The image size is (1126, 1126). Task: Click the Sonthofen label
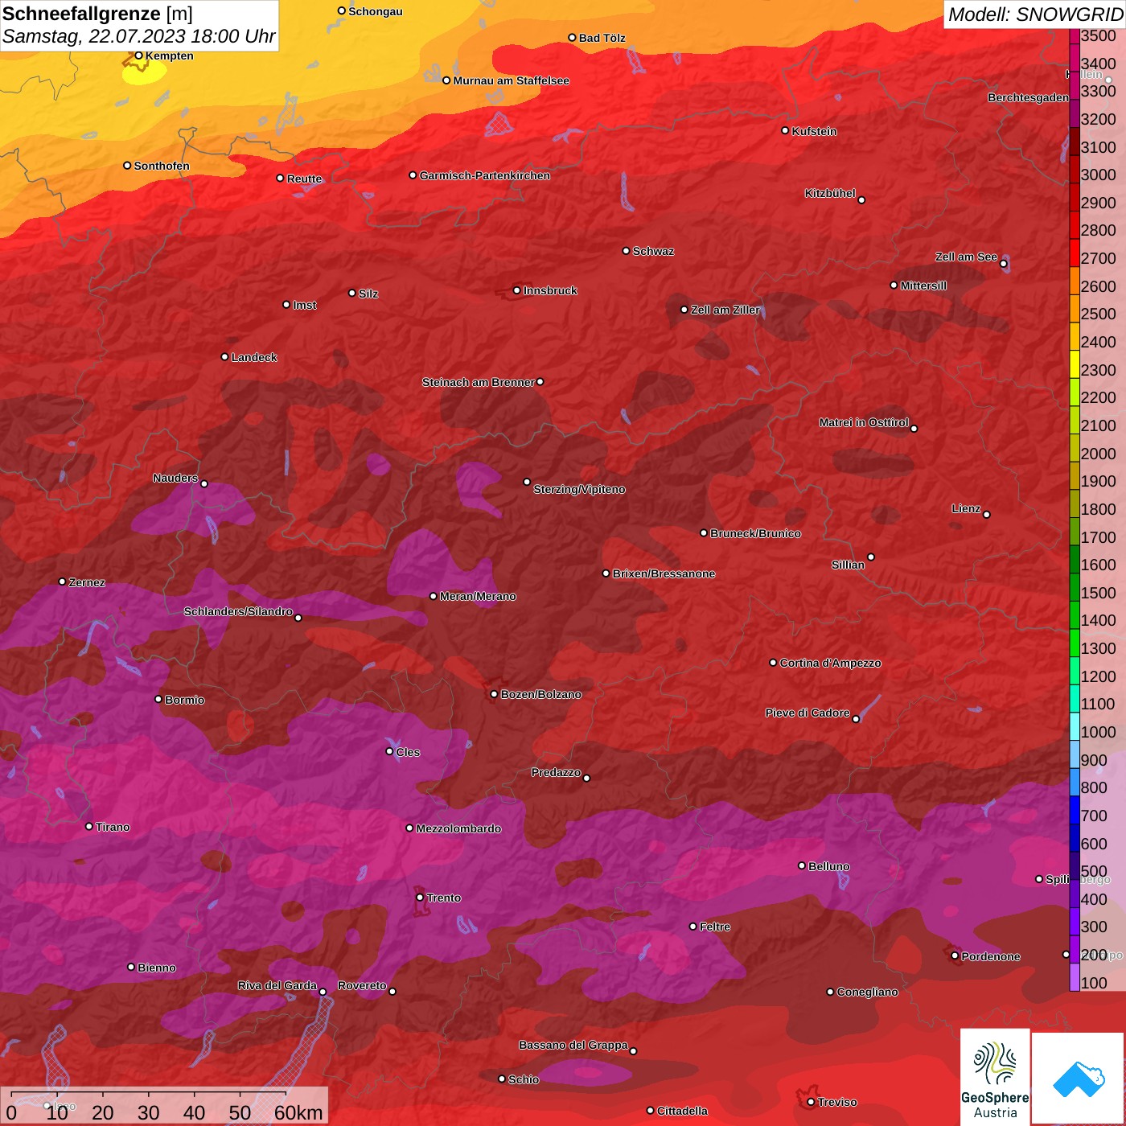tap(162, 166)
